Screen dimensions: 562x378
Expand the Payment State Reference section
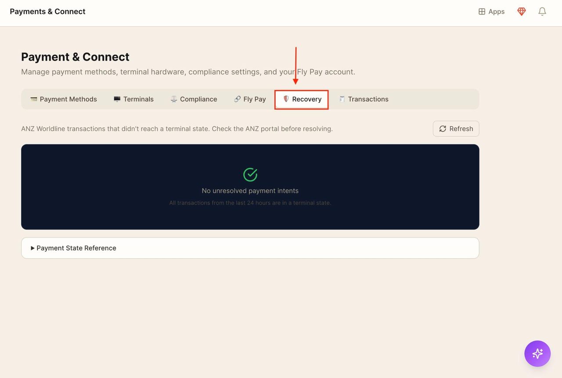pos(250,248)
